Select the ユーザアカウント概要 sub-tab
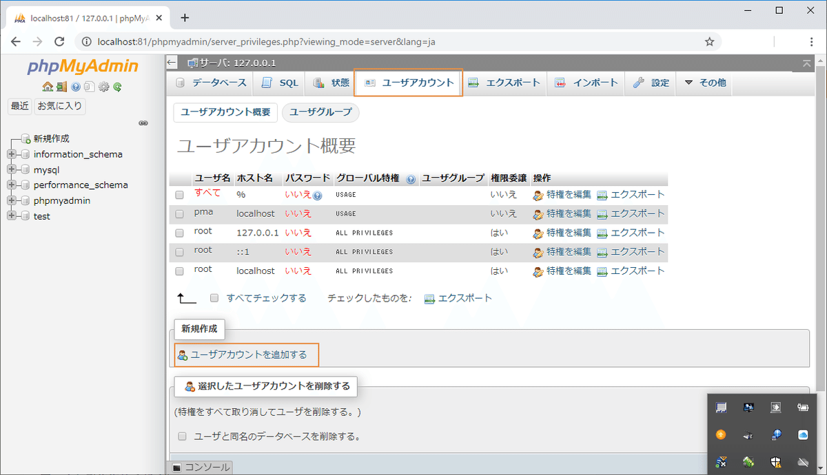The image size is (827, 475). click(x=225, y=112)
